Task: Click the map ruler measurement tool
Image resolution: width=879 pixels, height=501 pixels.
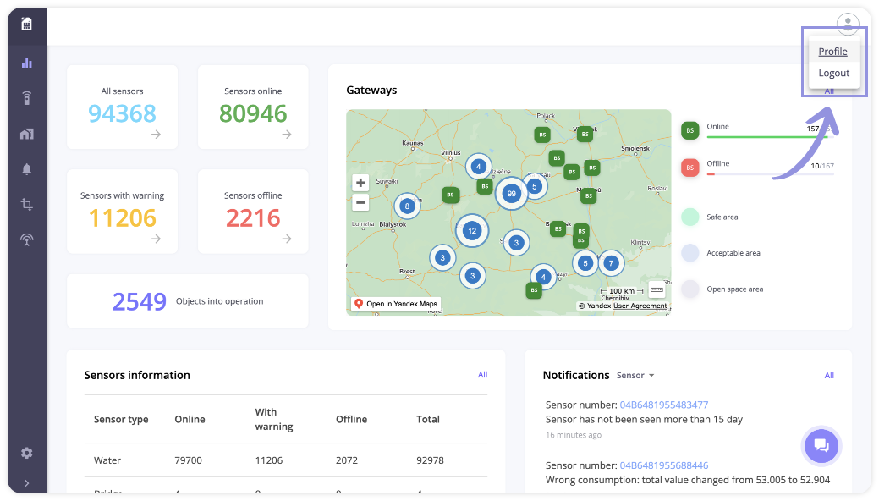Action: [x=657, y=289]
